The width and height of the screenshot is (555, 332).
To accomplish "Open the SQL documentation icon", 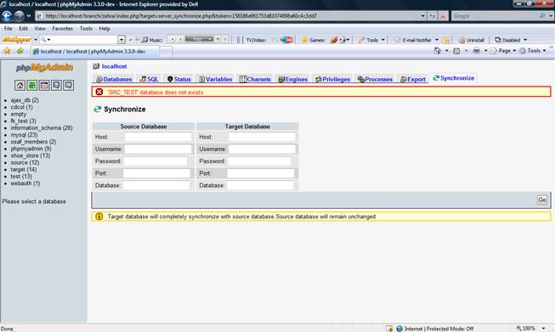I will point(68,85).
